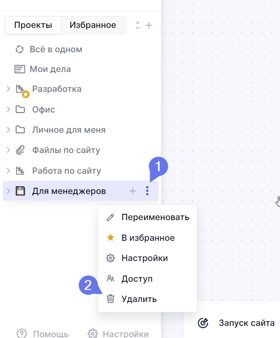280x338 pixels.
Task: Click the pencil icon for Переименовать
Action: click(x=111, y=217)
